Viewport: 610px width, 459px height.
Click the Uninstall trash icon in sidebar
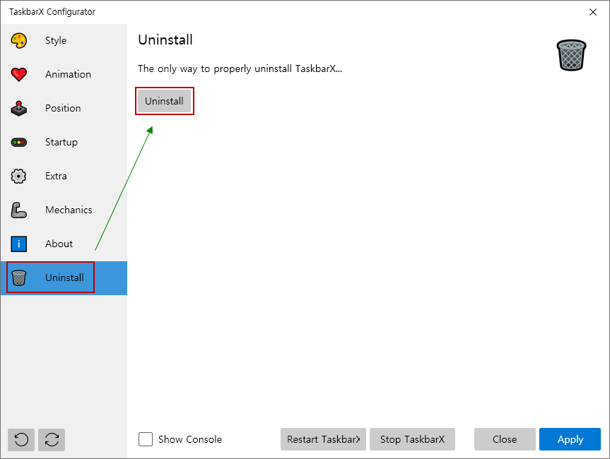18,278
